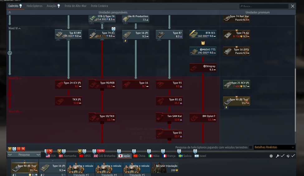Select the Type 16 (FPS) premium pack card
The image size is (304, 176).
point(237,51)
